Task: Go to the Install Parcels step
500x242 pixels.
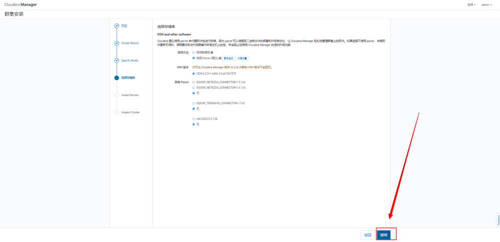Action: (x=130, y=95)
